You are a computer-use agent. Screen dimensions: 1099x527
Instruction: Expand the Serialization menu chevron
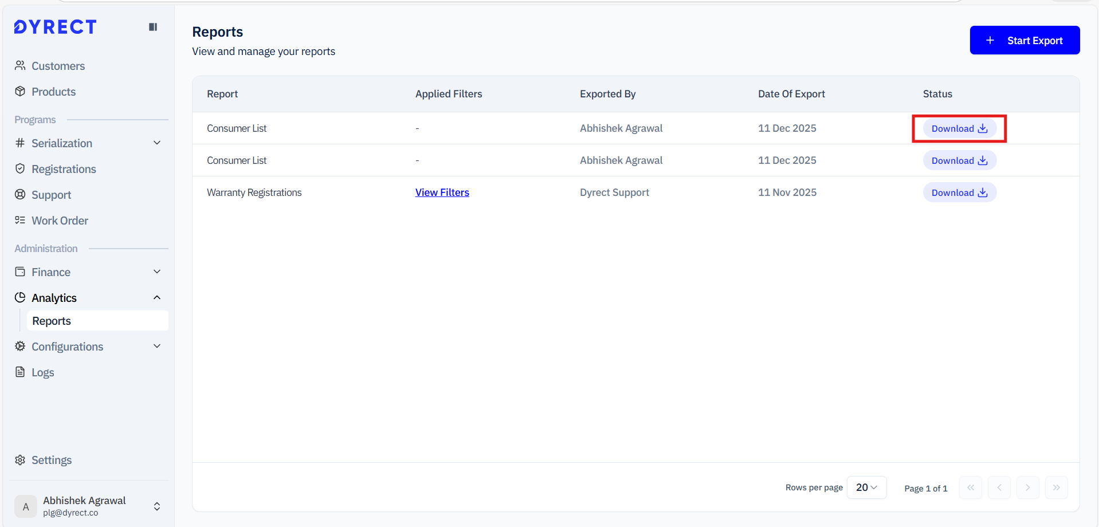pyautogui.click(x=157, y=143)
